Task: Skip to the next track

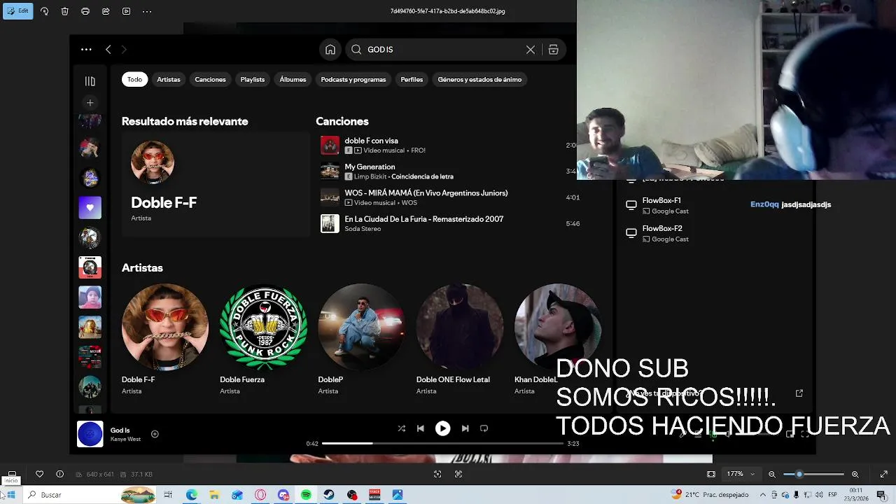Action: [x=465, y=428]
